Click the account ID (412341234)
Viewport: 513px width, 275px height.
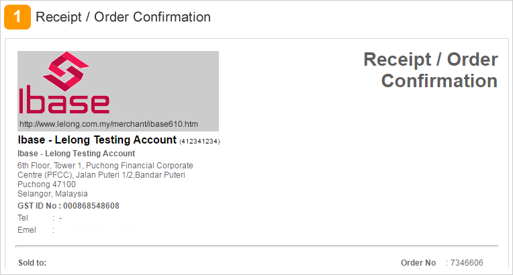(199, 142)
